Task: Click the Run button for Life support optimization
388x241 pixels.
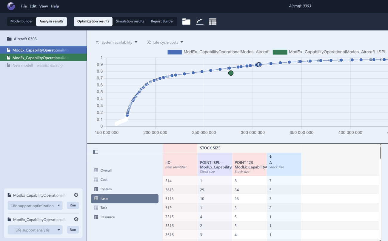Action: click(73, 205)
